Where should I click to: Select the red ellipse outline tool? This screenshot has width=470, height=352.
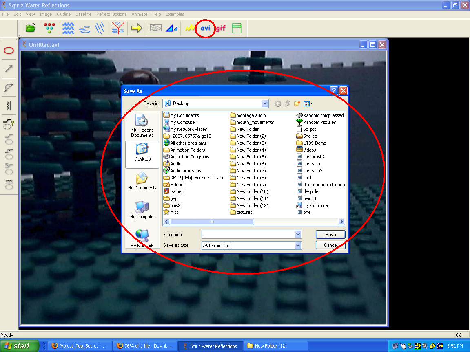9,51
